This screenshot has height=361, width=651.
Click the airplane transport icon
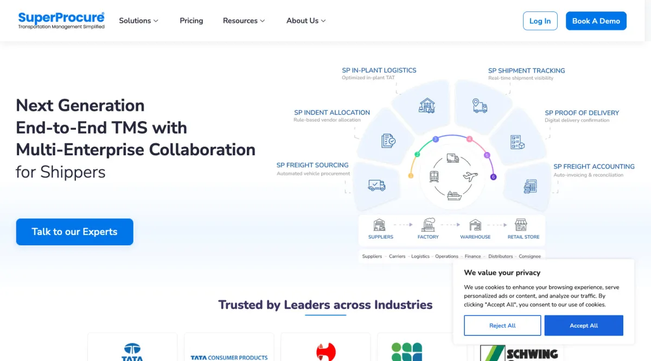pos(470,176)
